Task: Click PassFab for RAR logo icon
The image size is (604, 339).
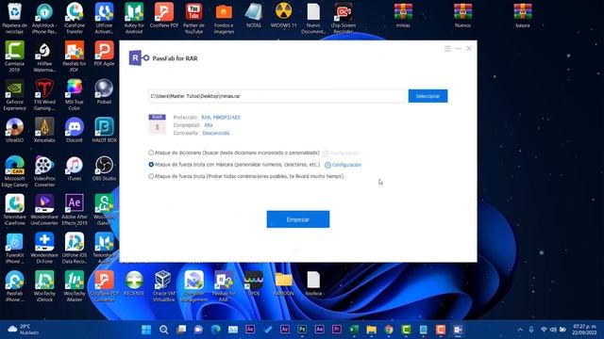Action: 139,58
